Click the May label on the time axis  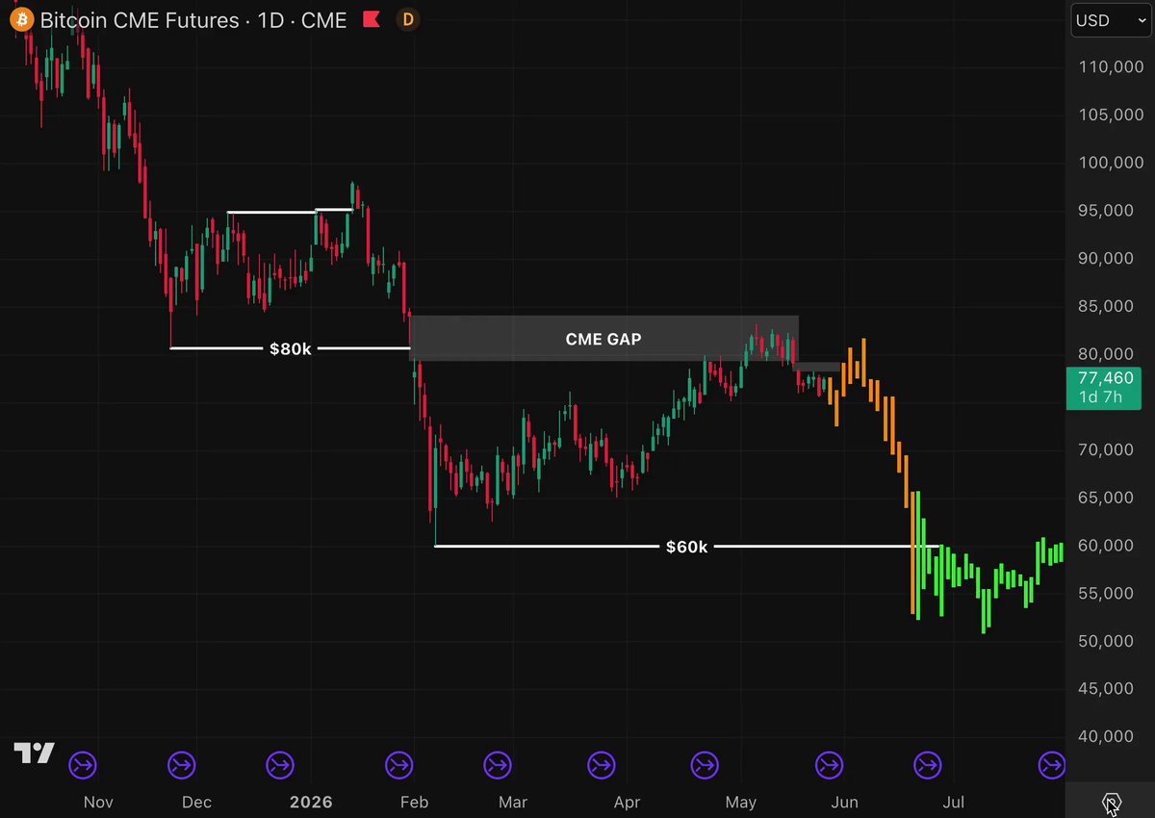[741, 802]
